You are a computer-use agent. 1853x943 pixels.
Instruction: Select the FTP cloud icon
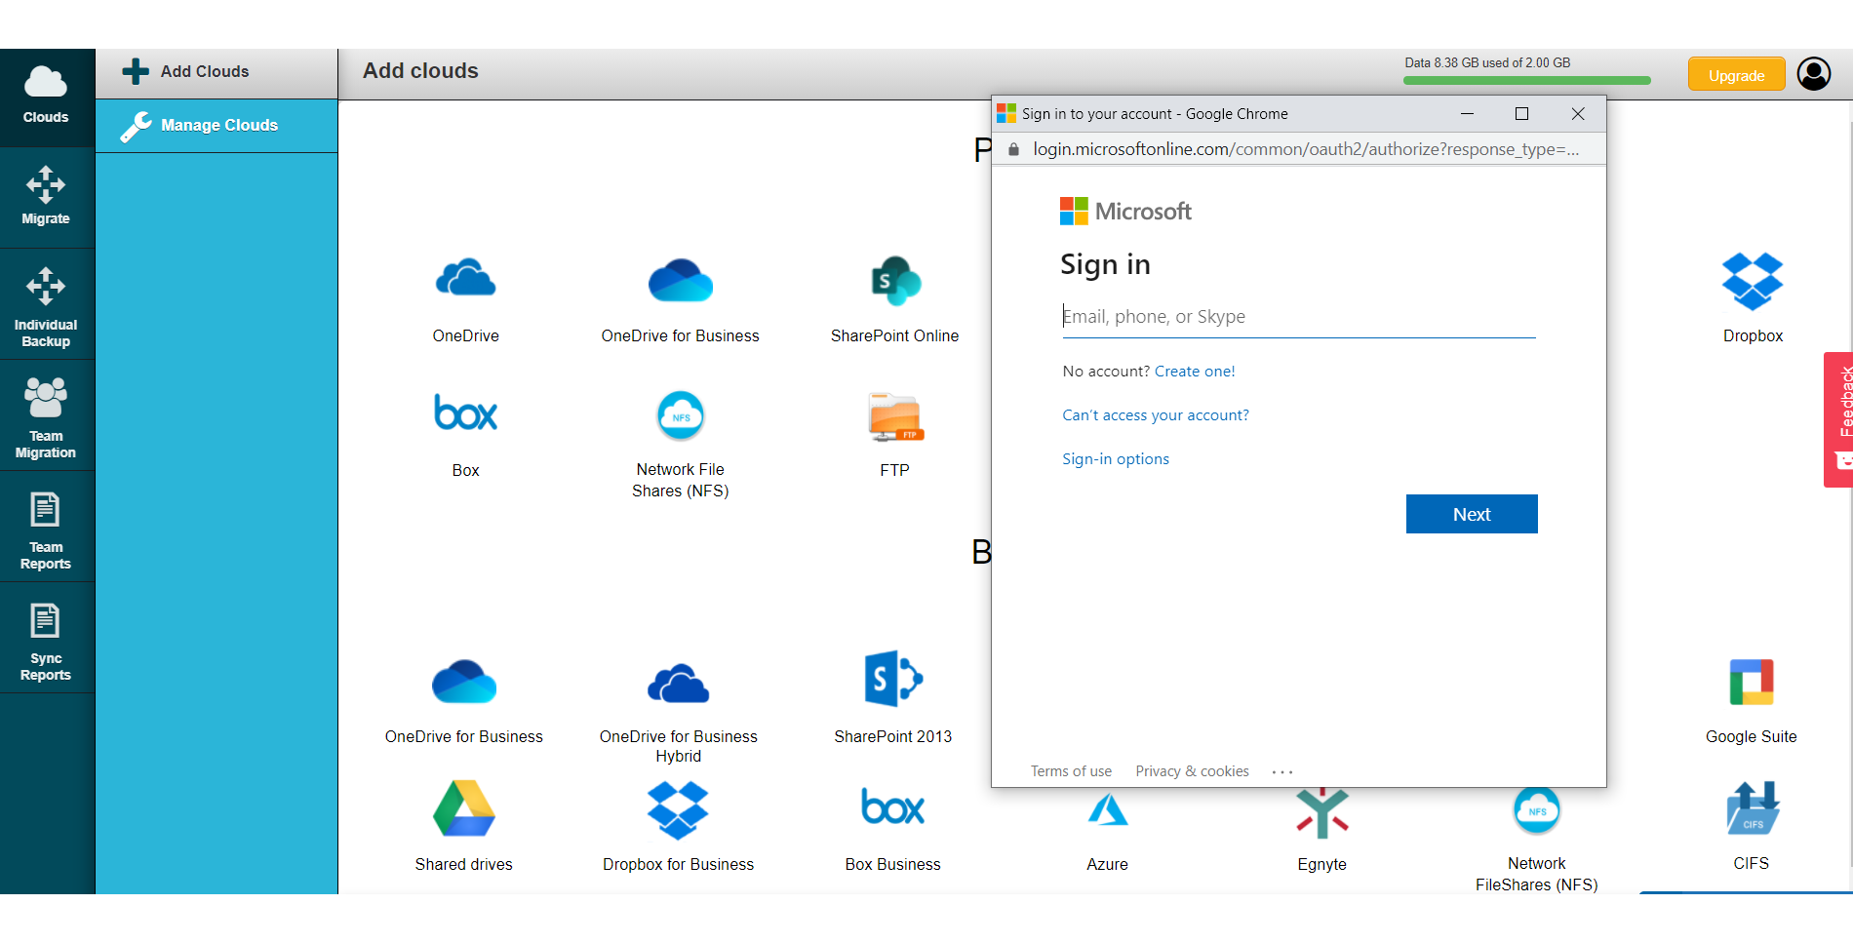(x=894, y=416)
